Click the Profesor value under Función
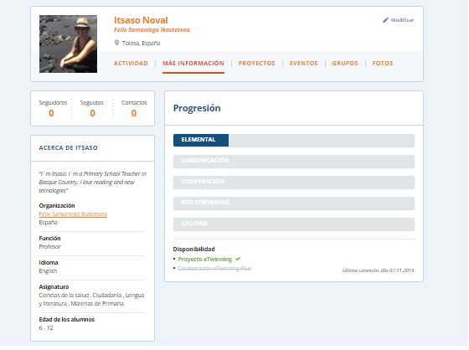This screenshot has width=469, height=350. 49,246
